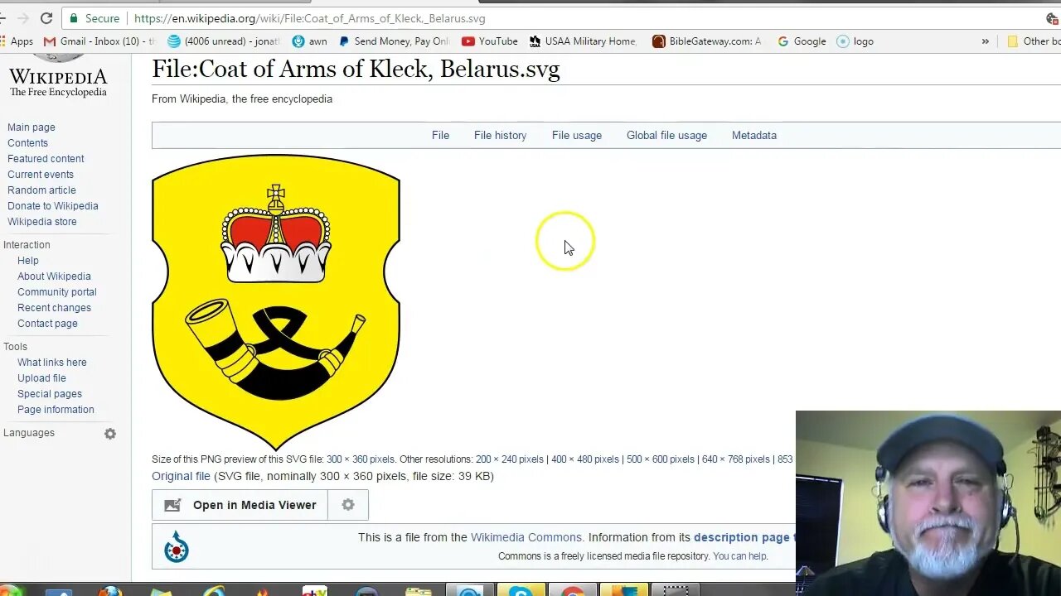The width and height of the screenshot is (1061, 596).
Task: Open Recent changes link
Action: [54, 308]
